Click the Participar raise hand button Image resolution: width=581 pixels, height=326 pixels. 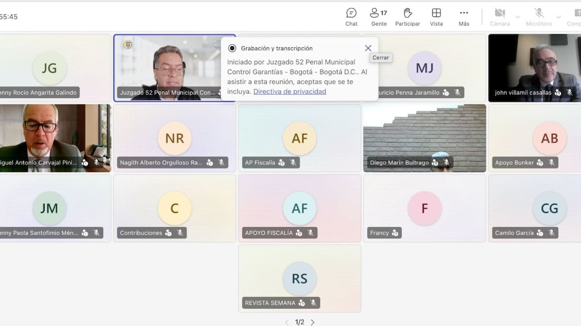pyautogui.click(x=408, y=17)
